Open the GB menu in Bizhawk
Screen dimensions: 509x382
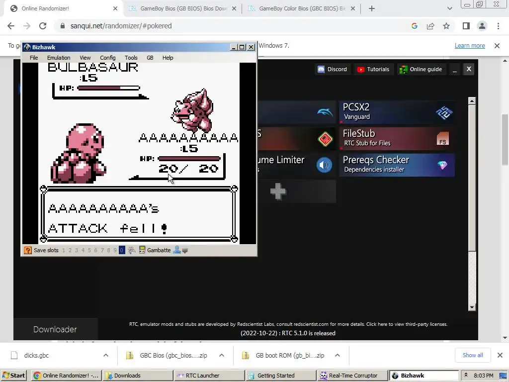click(x=150, y=58)
